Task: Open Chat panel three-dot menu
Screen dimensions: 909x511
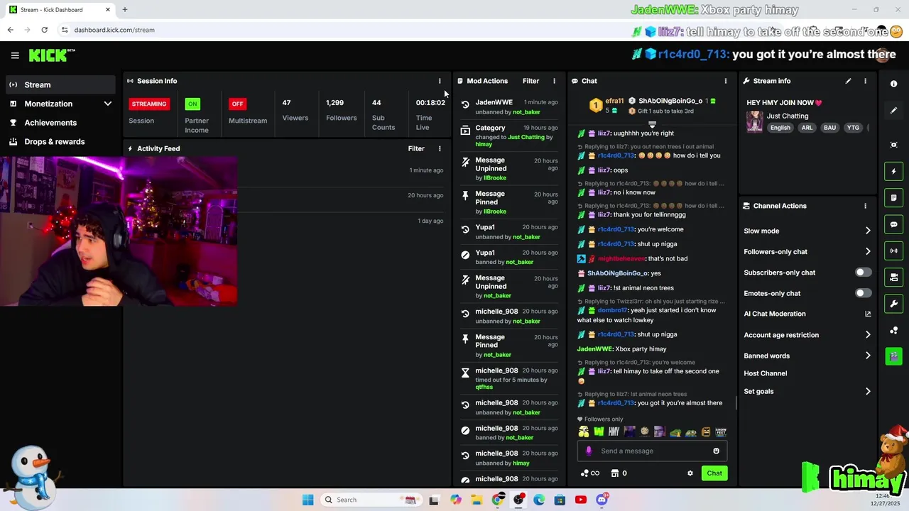Action: (725, 81)
